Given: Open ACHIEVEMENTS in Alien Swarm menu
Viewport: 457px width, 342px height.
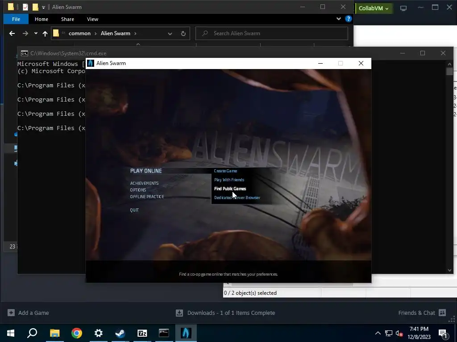Looking at the screenshot, I should coord(144,183).
